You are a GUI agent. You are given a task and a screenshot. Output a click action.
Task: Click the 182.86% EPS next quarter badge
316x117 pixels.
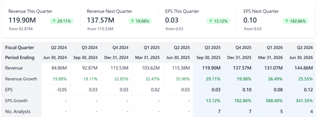[295, 21]
